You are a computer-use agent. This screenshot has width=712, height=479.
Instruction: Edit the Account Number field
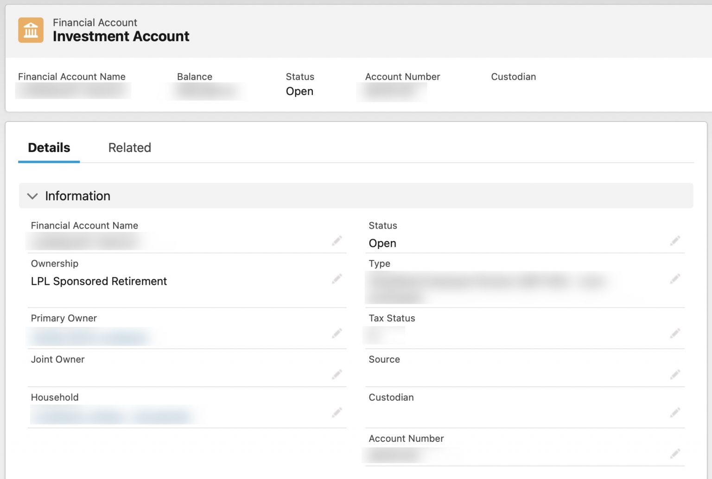pyautogui.click(x=675, y=453)
